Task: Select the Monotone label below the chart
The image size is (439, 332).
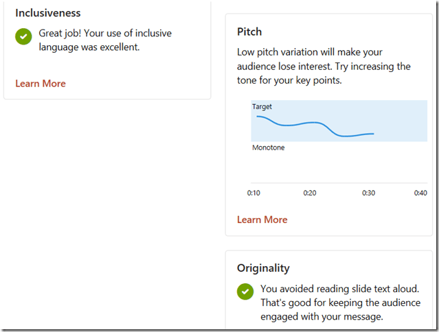Action: [x=268, y=147]
